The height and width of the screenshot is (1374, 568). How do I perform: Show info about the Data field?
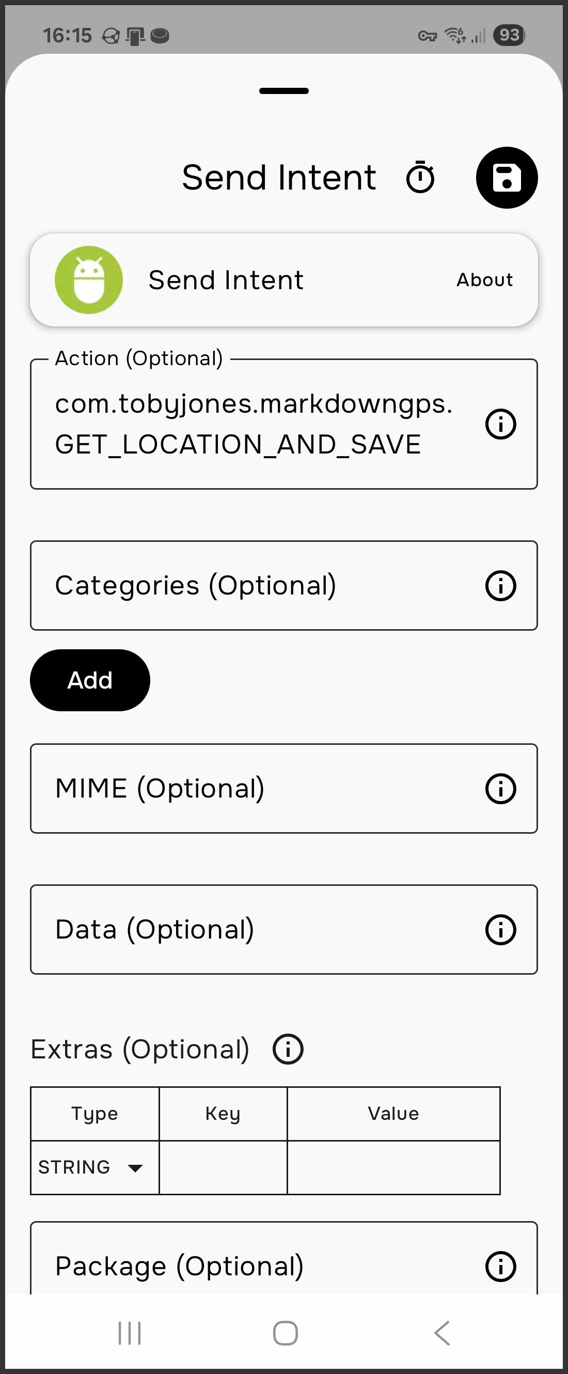pyautogui.click(x=500, y=929)
